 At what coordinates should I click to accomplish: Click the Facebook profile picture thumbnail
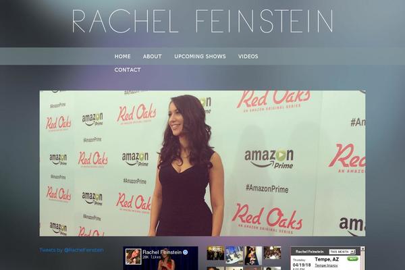(x=133, y=256)
